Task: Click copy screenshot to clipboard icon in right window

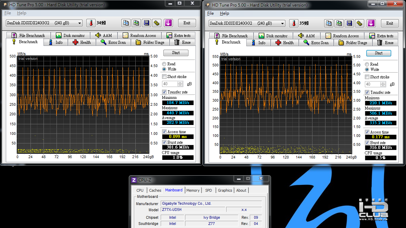Action: [x=339, y=23]
